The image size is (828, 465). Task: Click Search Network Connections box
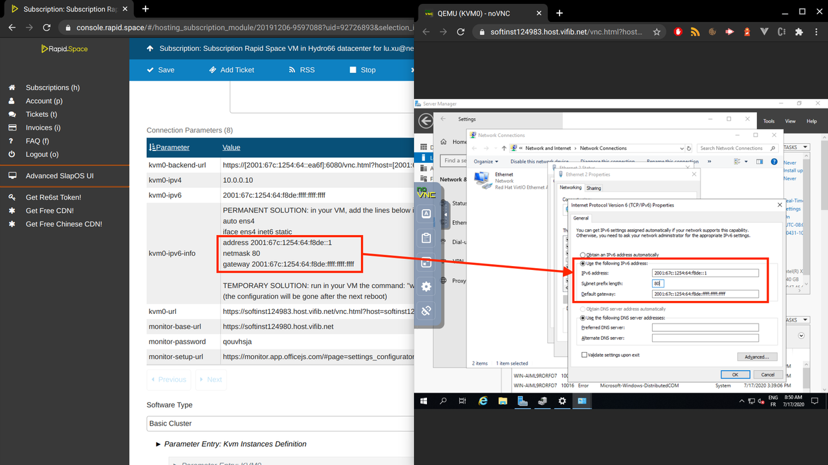[x=737, y=148]
